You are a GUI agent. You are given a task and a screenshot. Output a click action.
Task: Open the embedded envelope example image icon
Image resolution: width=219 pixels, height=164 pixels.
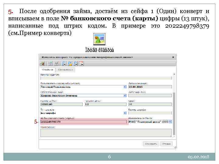click(99, 39)
